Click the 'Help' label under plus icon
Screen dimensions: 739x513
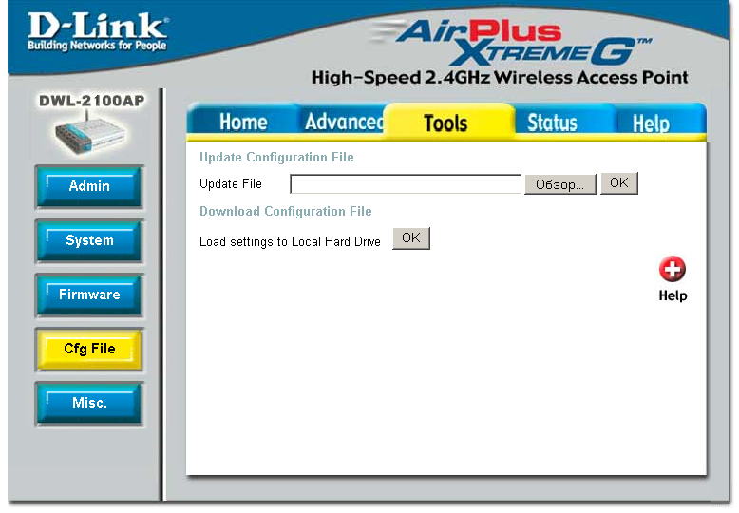(673, 295)
